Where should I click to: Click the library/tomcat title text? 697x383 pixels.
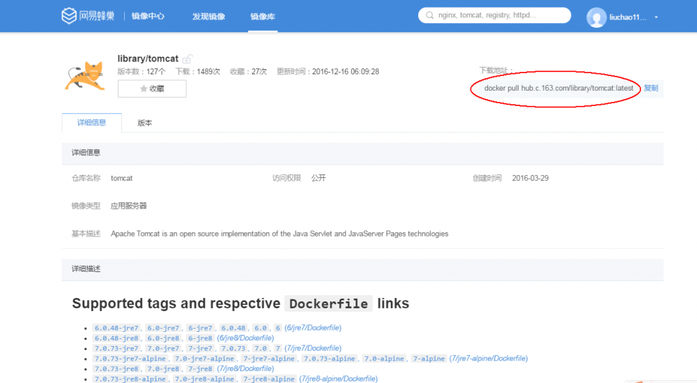tap(148, 59)
